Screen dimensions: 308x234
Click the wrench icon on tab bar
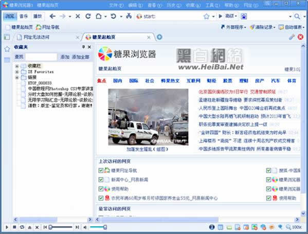(x=292, y=37)
